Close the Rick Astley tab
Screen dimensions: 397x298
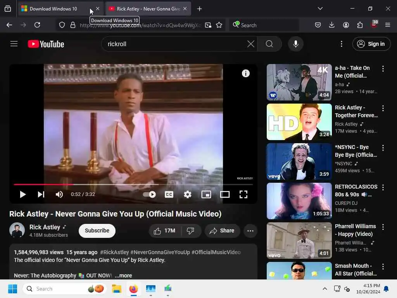pos(185,9)
